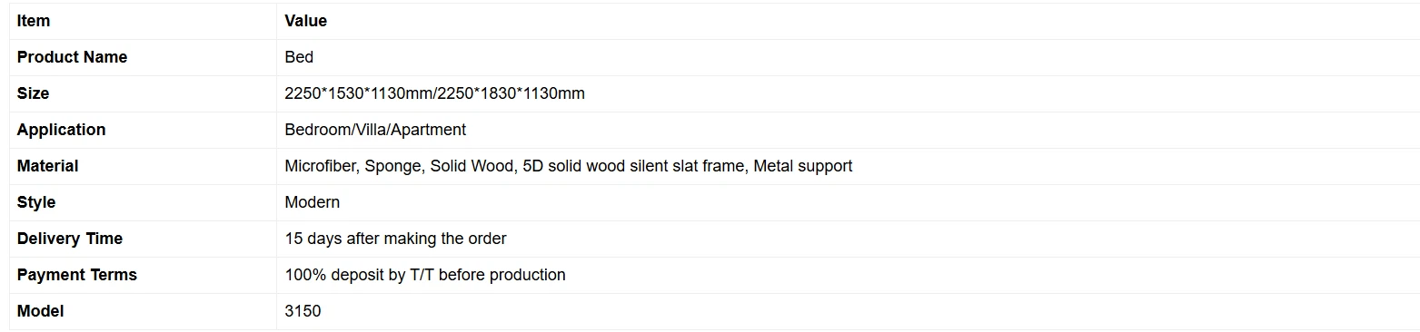The image size is (1420, 332).
Task: Click the 3150 model number value
Action: (x=303, y=311)
